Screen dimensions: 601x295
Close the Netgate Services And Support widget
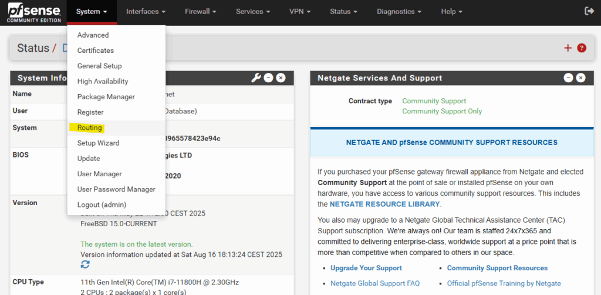(580, 78)
